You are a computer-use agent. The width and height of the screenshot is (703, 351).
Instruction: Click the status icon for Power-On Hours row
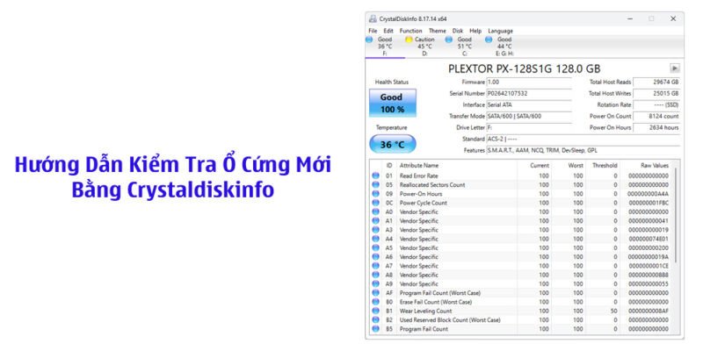(376, 194)
